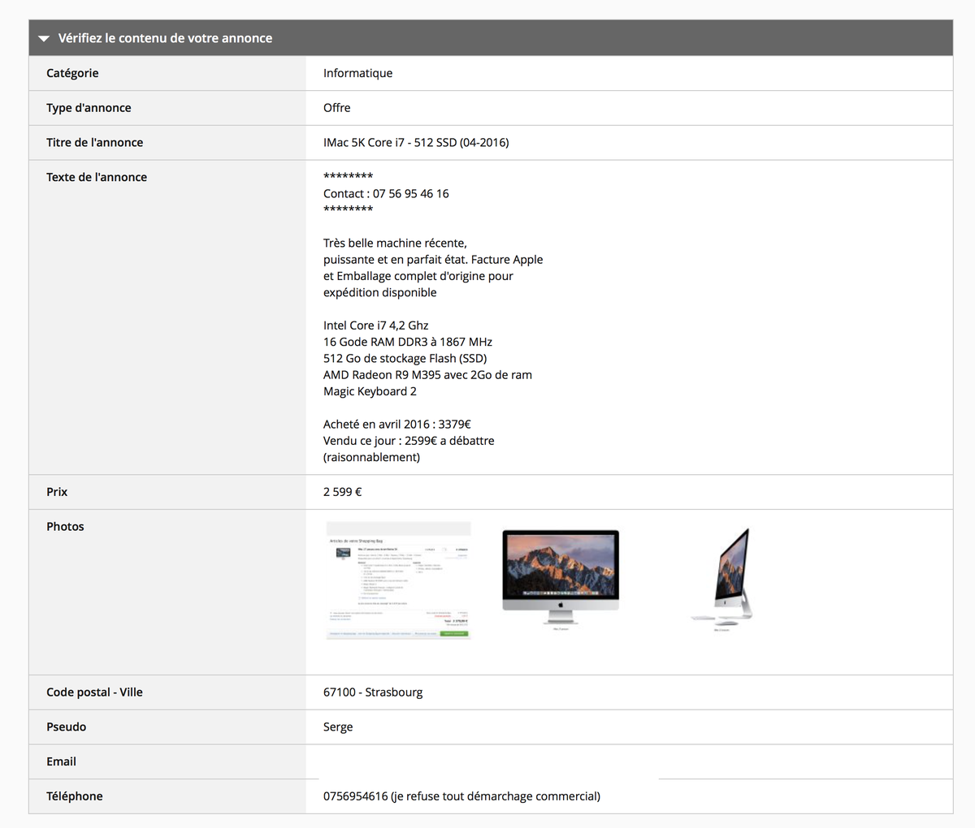Click the 'Informatique' category value
Image resolution: width=975 pixels, height=828 pixels.
click(357, 73)
